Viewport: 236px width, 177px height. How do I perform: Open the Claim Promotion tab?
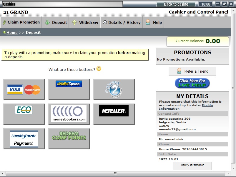coord(21,22)
